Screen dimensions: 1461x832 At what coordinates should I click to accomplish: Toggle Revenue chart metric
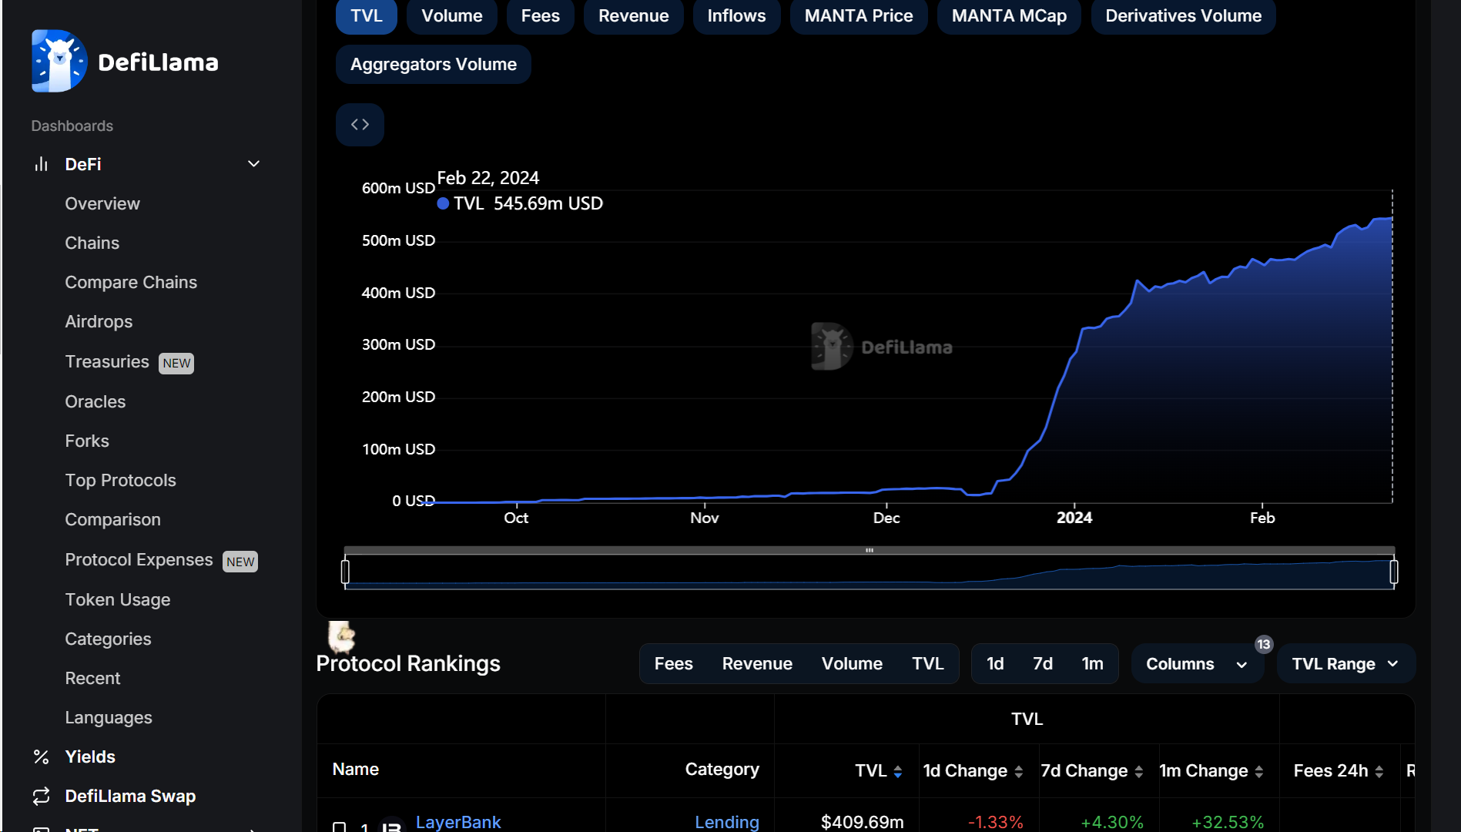point(634,16)
